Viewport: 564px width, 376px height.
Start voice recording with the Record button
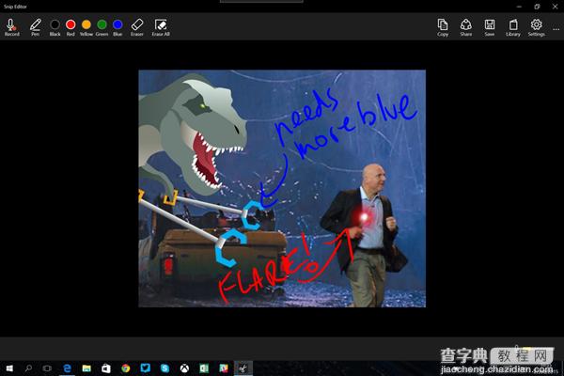tap(11, 27)
